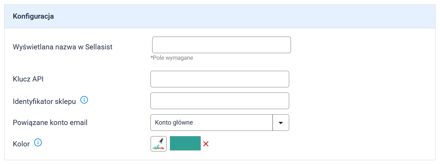Click into the Klucz API input
Viewport: 440px width, 164px height.
[219, 79]
